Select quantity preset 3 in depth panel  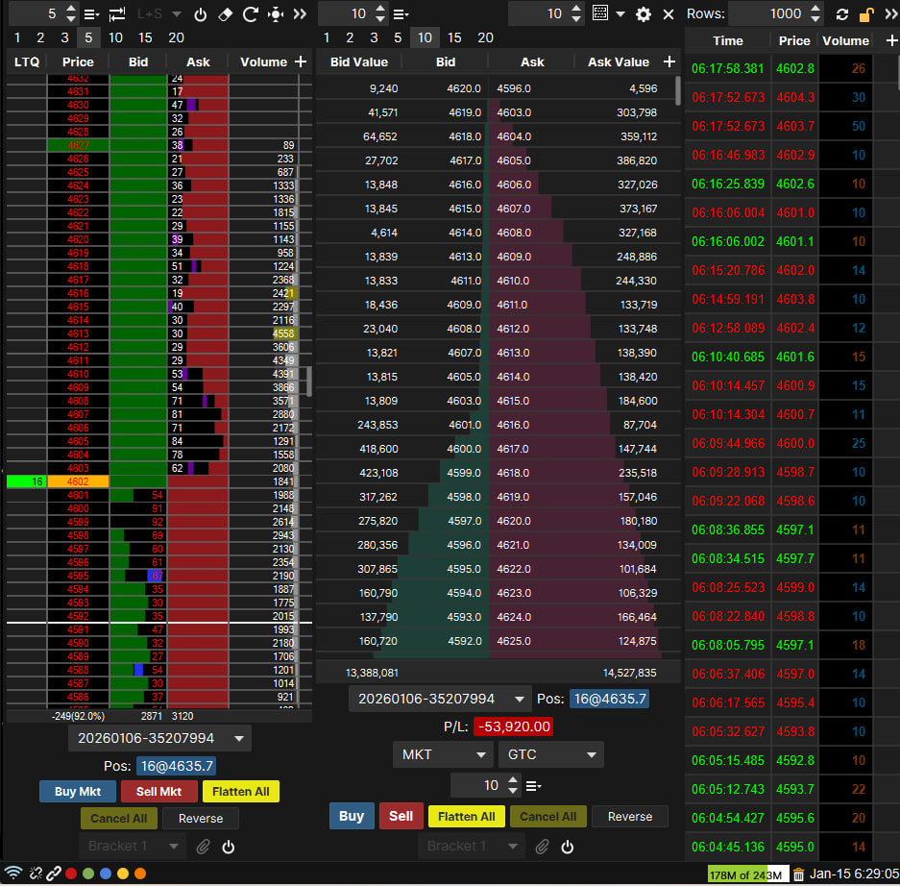coord(374,37)
